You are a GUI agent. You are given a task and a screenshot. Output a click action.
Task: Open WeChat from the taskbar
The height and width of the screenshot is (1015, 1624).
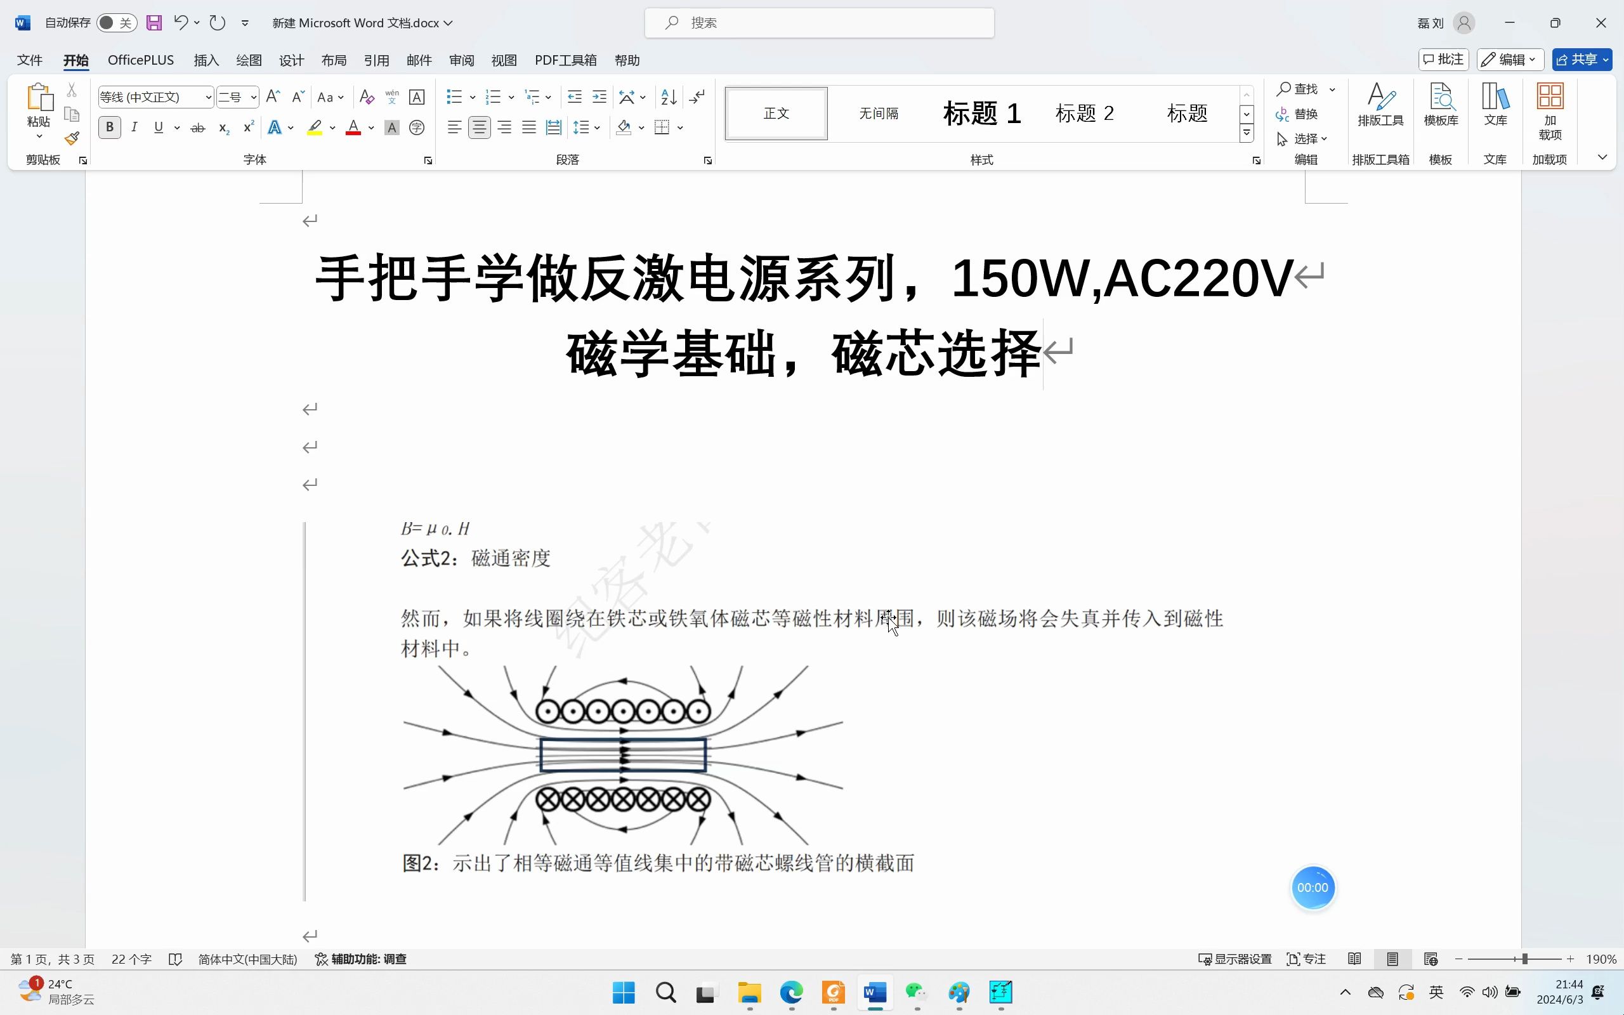917,992
